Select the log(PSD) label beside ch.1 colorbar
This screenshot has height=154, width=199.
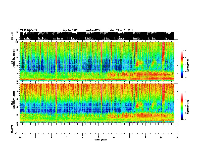pos(188,65)
